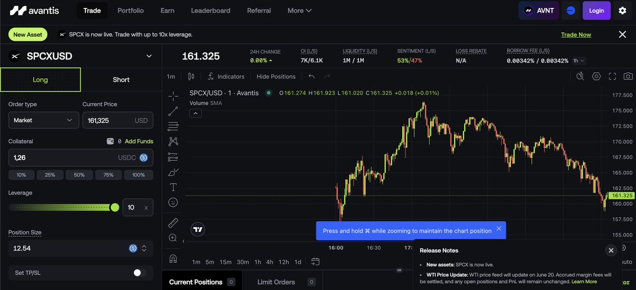The image size is (636, 290).
Task: Open the emoji icons tool
Action: click(x=173, y=202)
